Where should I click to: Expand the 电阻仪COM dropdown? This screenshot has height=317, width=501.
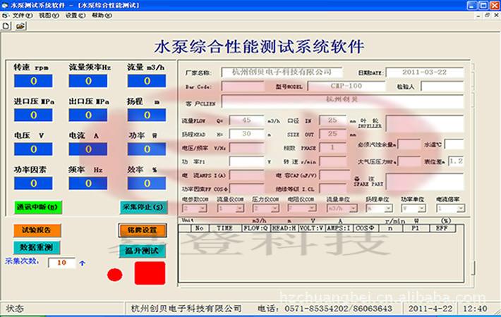312,209
